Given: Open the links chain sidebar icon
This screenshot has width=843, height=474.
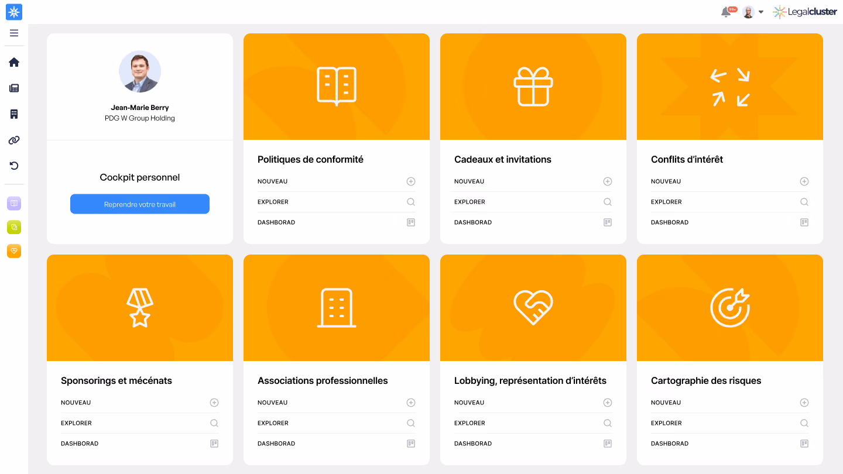Looking at the screenshot, I should [x=14, y=140].
